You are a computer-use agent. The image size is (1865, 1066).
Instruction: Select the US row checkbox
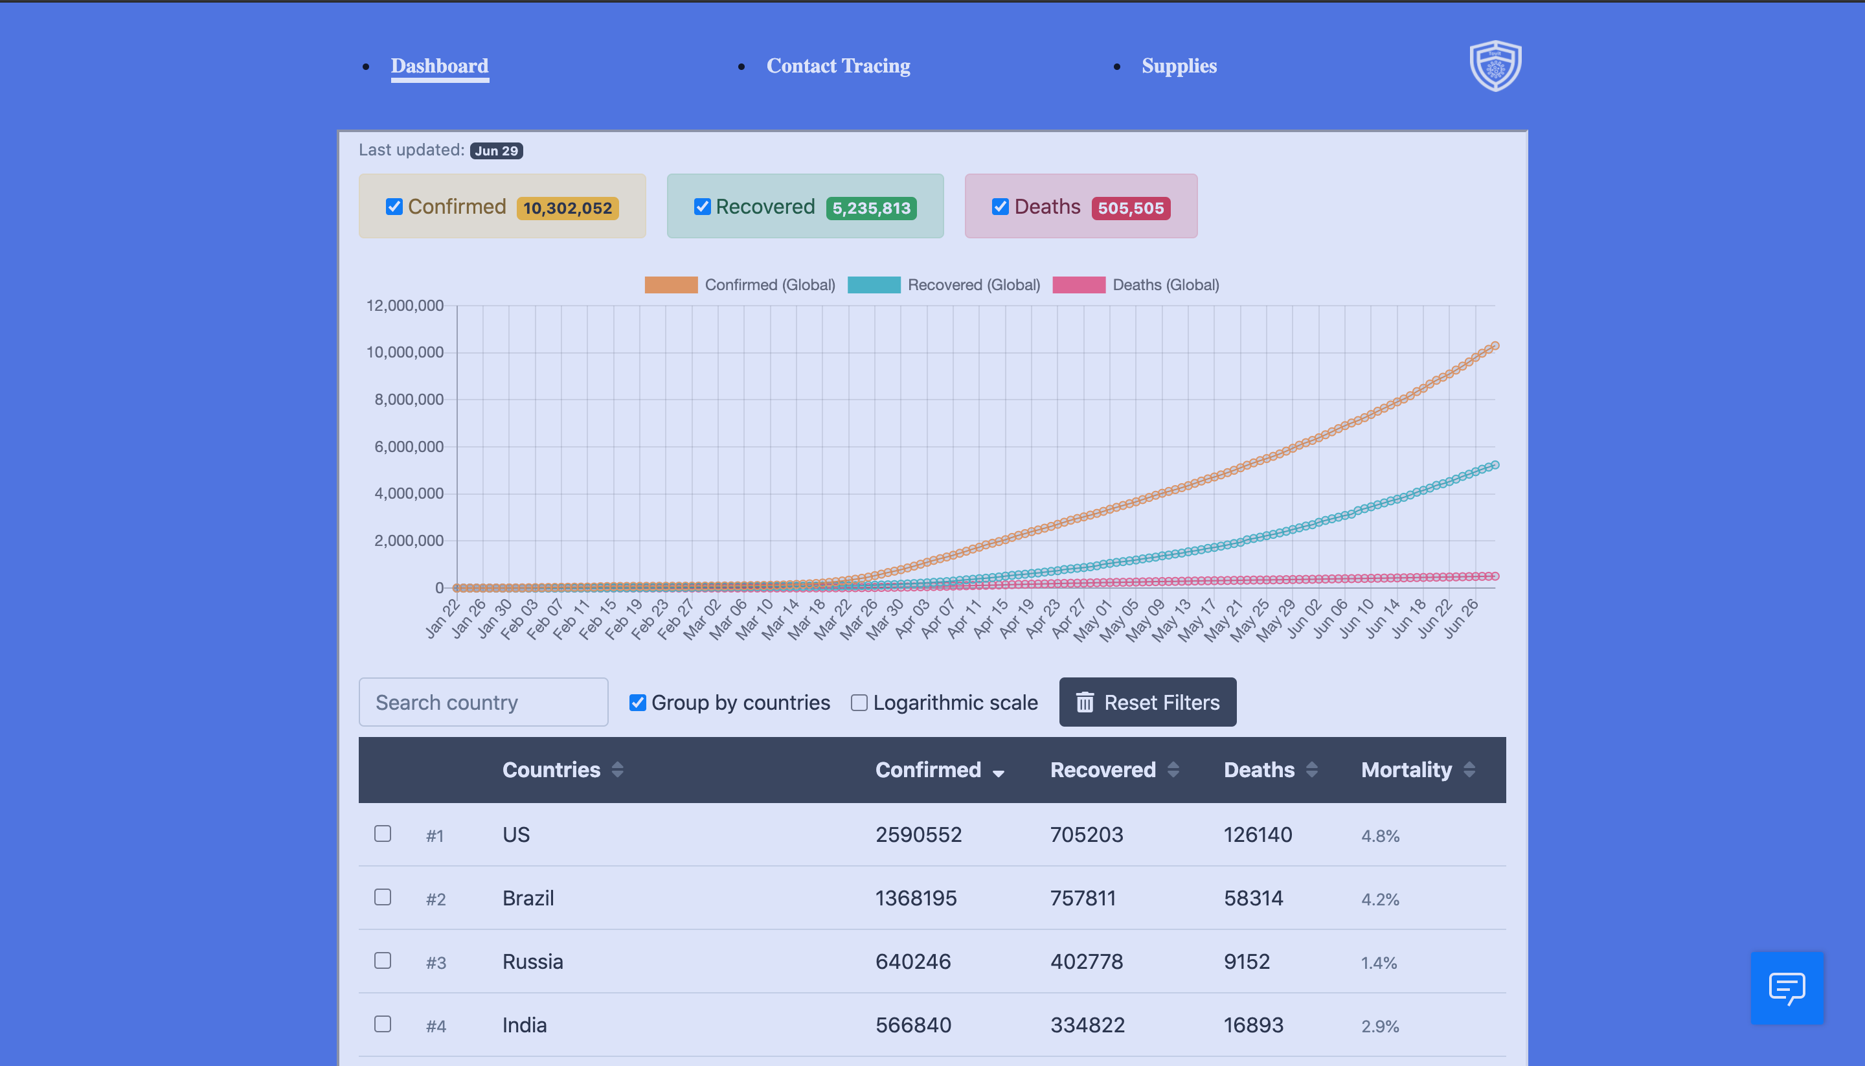pyautogui.click(x=383, y=834)
